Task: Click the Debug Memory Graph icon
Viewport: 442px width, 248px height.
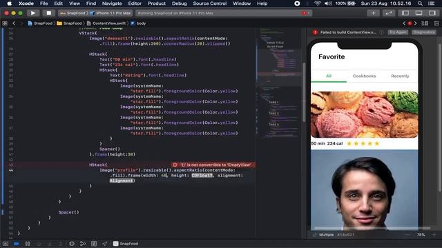Action: 83,244
